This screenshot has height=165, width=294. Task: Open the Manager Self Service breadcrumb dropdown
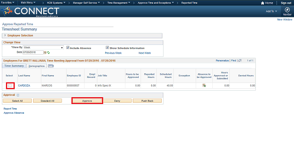click(86, 3)
